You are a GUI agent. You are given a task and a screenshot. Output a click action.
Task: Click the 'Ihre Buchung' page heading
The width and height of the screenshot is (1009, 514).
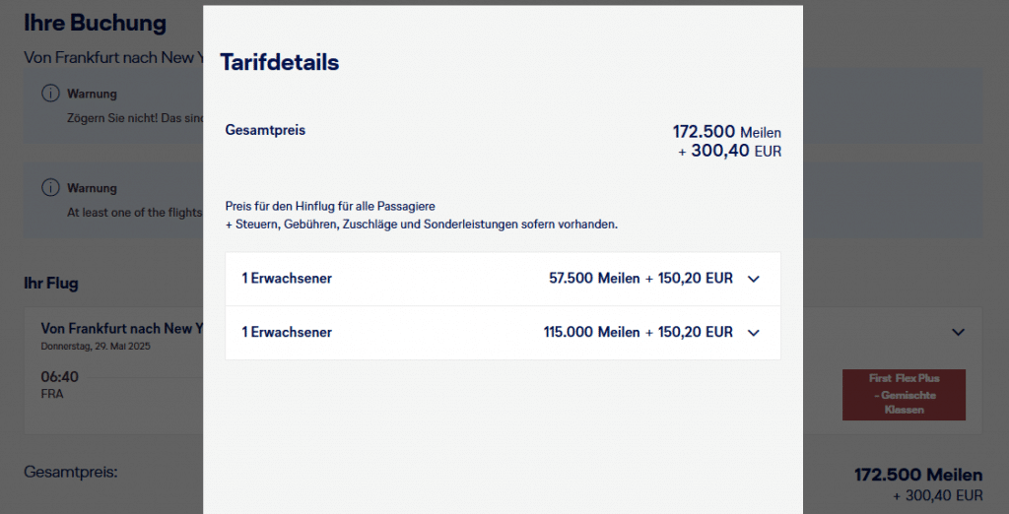[x=95, y=23]
